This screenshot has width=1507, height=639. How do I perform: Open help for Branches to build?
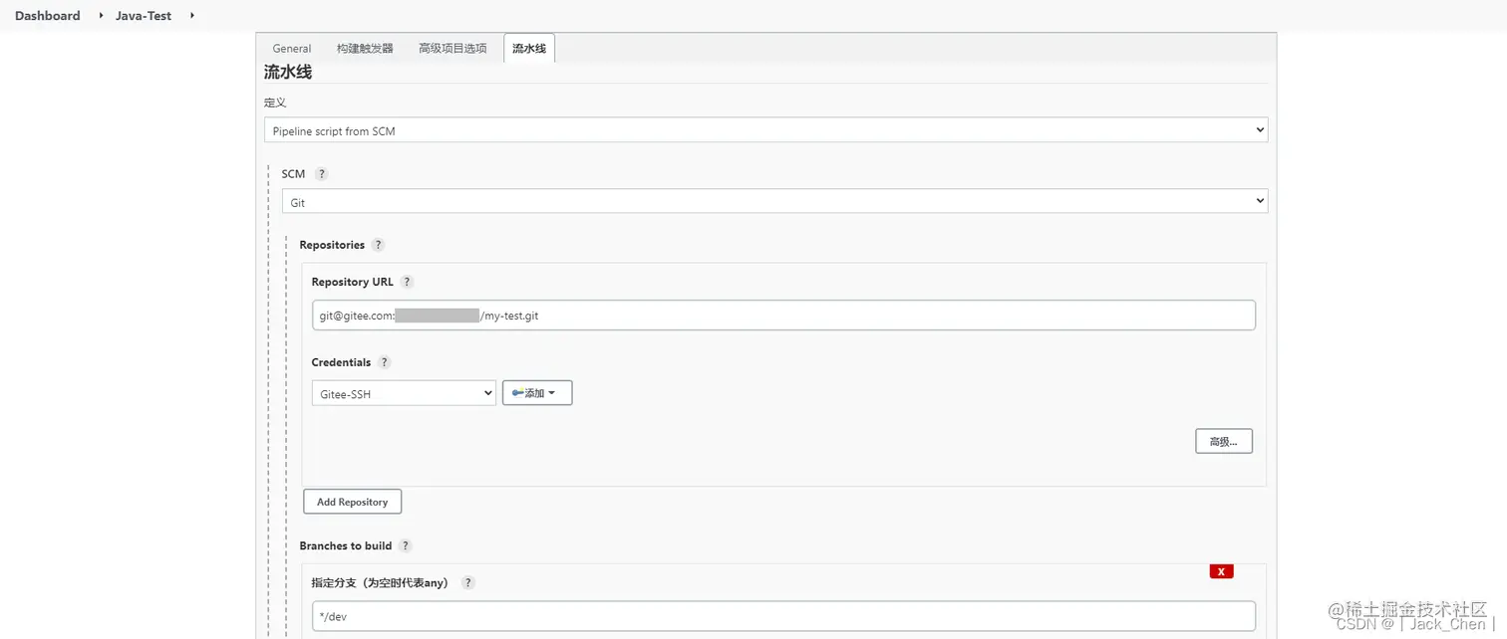[405, 545]
